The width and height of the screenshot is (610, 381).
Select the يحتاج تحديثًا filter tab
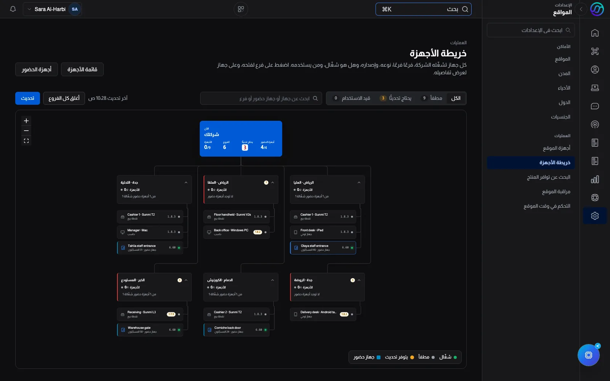tap(396, 98)
